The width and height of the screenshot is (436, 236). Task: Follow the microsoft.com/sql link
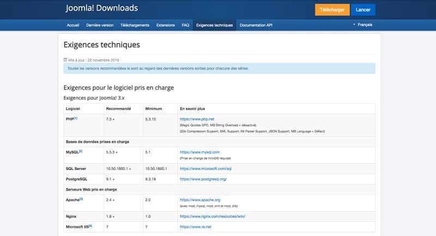pos(205,169)
